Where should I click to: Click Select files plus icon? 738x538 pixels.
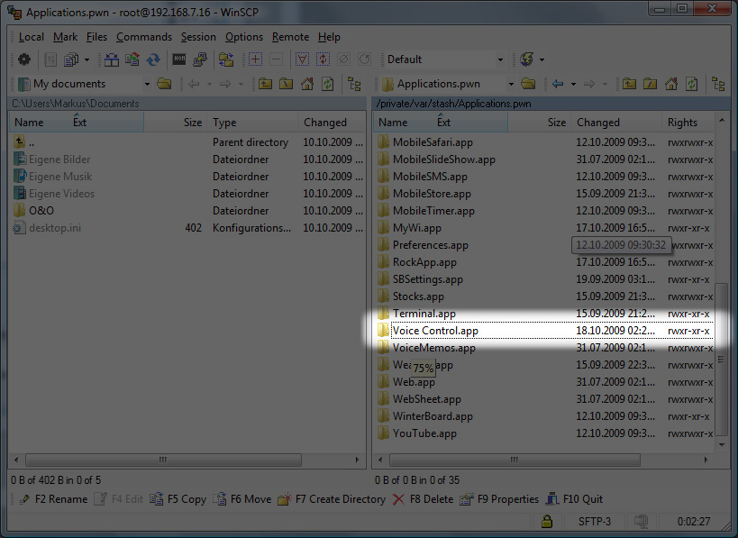(256, 59)
